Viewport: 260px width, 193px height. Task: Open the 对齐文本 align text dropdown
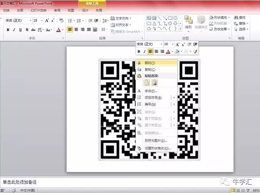click(x=121, y=25)
